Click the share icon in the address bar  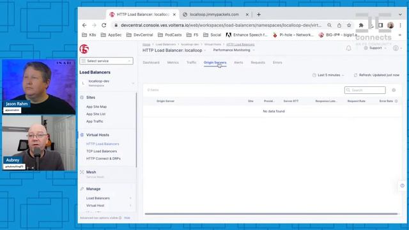339,26
